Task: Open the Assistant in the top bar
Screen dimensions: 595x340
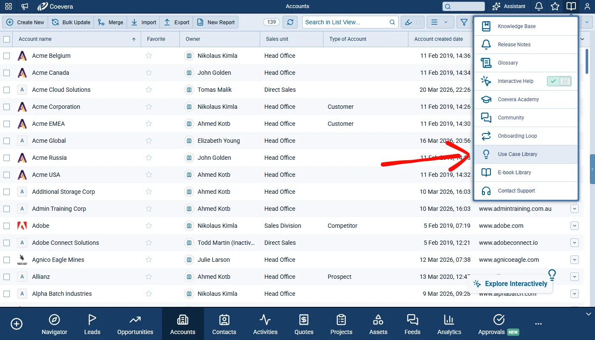Action: (509, 6)
